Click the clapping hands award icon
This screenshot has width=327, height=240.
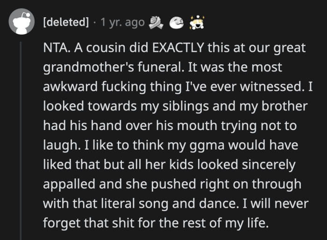point(156,22)
